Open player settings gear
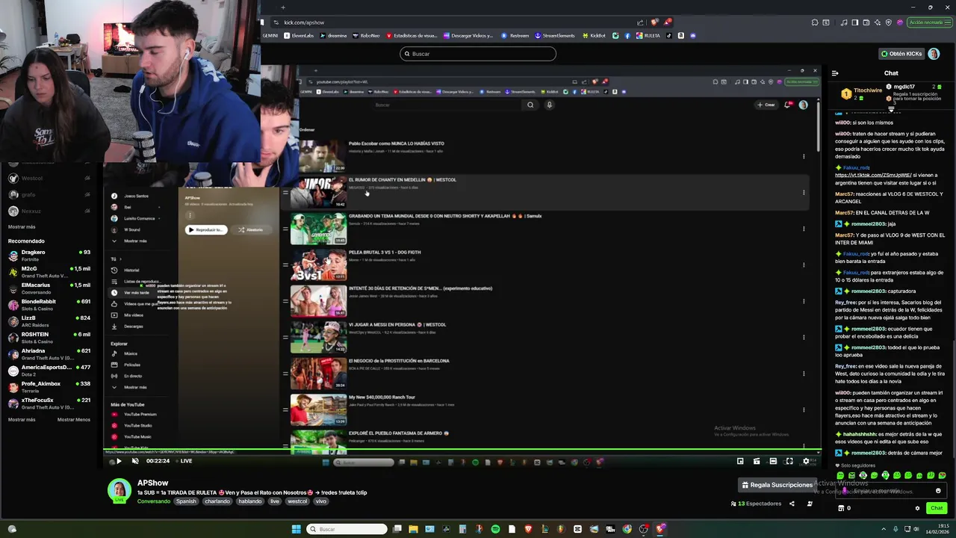 (805, 461)
